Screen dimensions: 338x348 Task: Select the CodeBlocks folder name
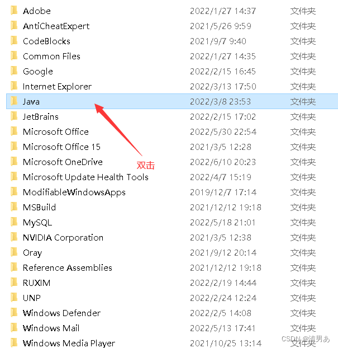[x=46, y=41]
